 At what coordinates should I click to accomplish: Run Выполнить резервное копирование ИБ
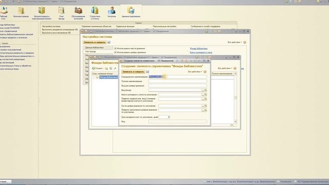coord(60,30)
